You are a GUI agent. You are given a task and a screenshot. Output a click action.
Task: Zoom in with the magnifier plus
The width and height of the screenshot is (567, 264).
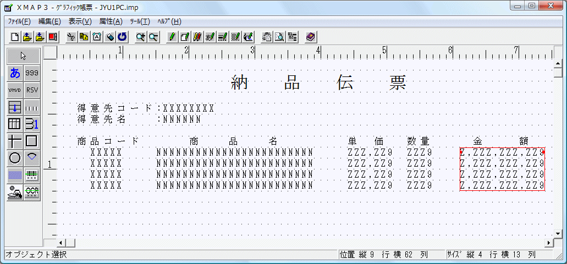[x=141, y=36]
